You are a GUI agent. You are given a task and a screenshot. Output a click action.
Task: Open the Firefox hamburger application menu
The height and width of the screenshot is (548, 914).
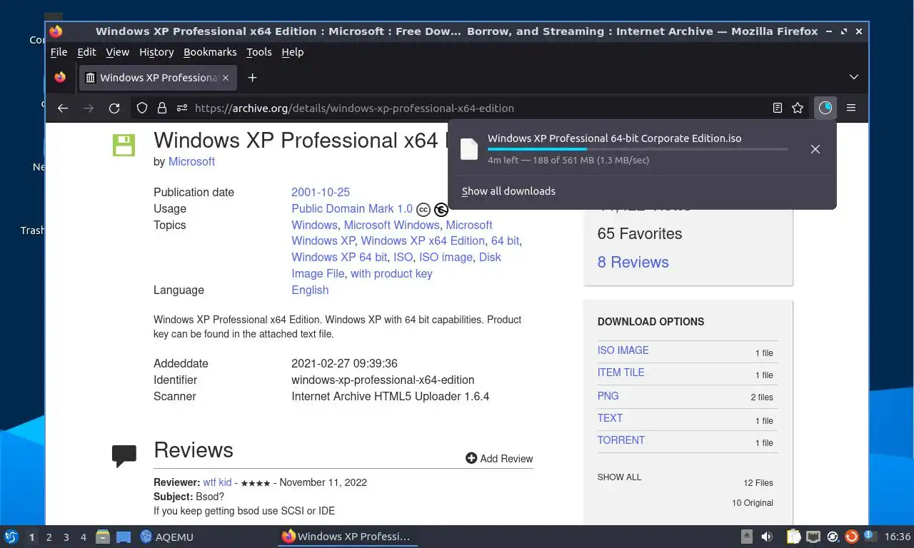[x=851, y=108]
